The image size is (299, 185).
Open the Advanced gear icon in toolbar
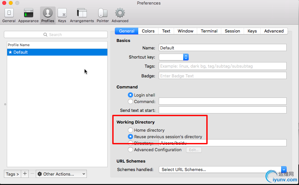120,15
